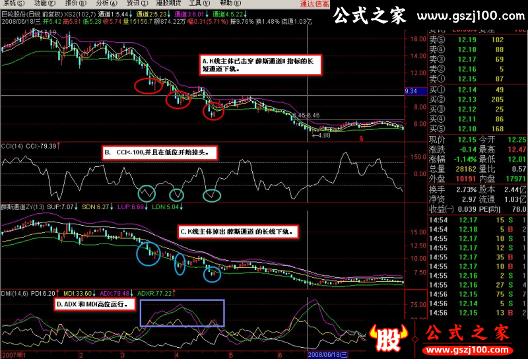The width and height of the screenshot is (528, 359).
Task: Click the CCI:-79.39 value
Action: [41, 146]
